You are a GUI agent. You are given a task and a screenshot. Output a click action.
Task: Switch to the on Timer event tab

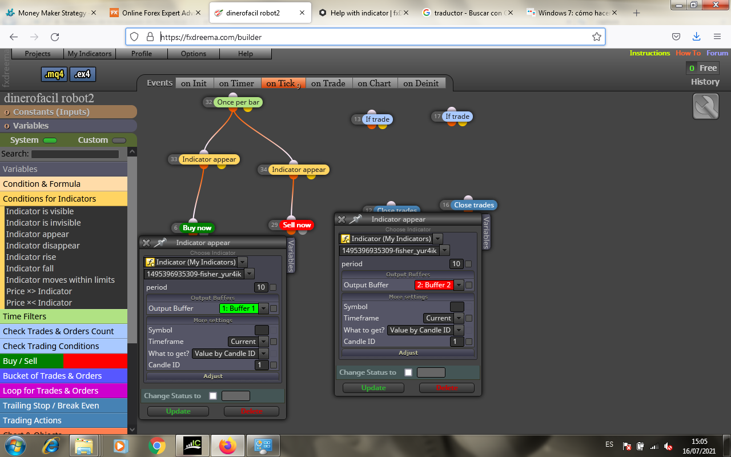click(x=236, y=83)
